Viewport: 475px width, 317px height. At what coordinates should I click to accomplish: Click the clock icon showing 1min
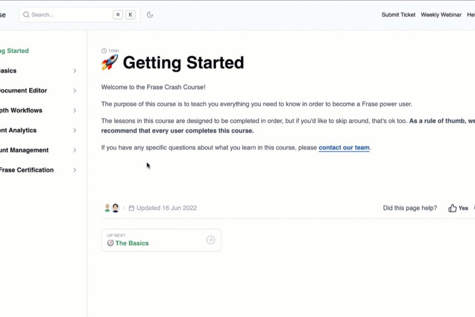point(104,51)
